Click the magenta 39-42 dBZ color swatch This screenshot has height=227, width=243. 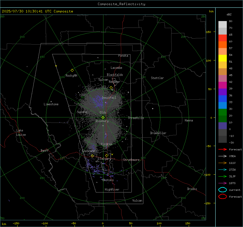tap(222, 85)
